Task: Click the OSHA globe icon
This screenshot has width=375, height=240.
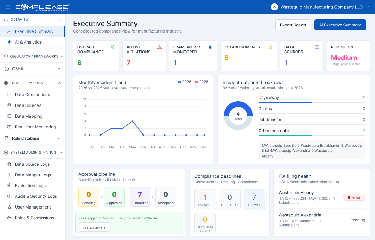Action: click(7, 69)
